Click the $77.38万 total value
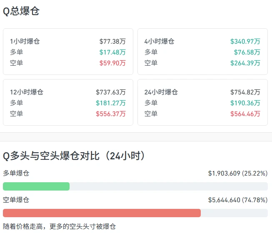Screen dimensions: 272x233 coord(112,42)
